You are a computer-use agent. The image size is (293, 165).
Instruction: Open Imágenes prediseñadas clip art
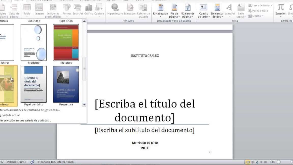coord(53,10)
